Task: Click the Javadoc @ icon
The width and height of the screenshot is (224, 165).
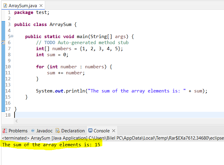Action: (33, 131)
